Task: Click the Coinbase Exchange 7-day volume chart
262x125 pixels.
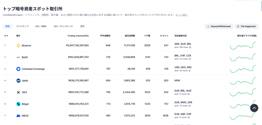Action: pyautogui.click(x=243, y=69)
